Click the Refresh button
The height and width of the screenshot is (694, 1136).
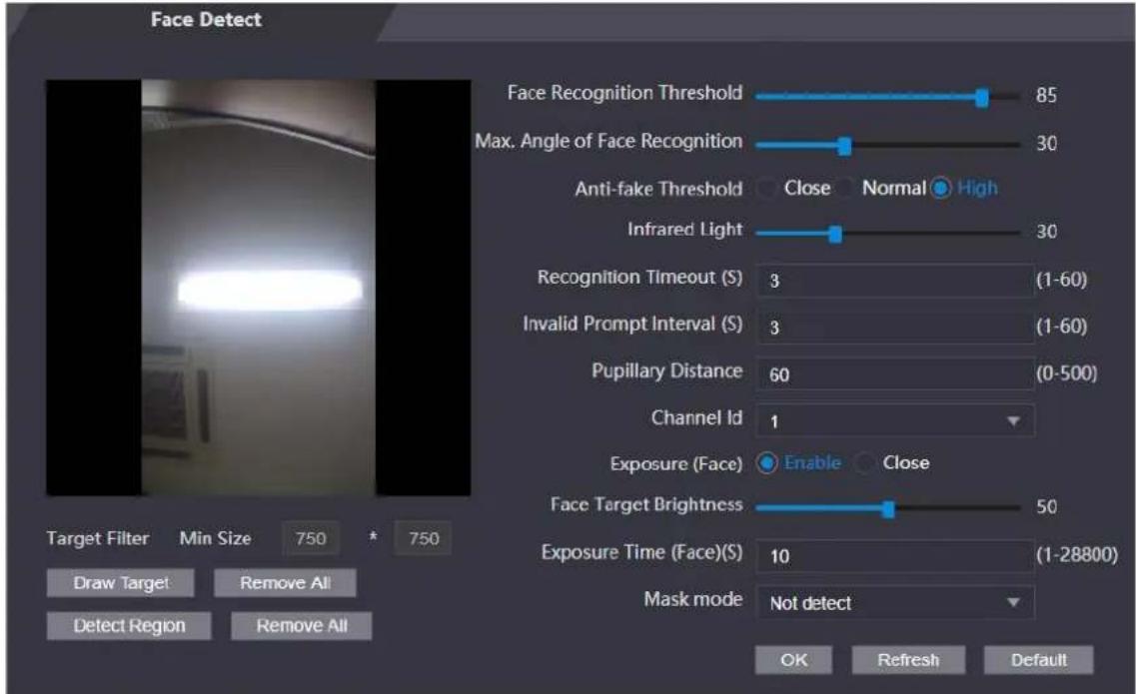click(x=908, y=660)
